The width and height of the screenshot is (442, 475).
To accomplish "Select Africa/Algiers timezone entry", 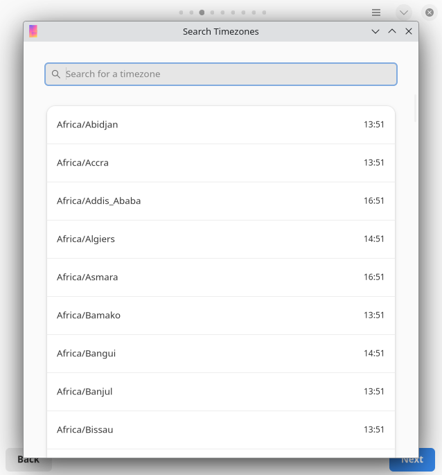I will click(220, 239).
